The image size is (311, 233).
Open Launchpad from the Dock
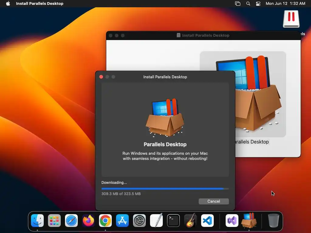(x=54, y=221)
